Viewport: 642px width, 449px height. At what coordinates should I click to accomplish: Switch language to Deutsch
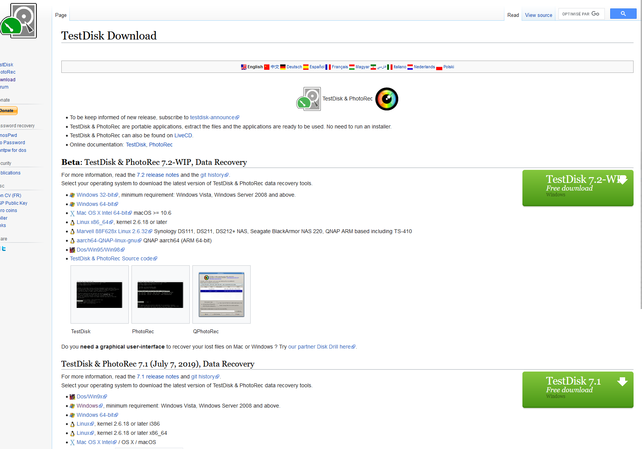[x=294, y=67]
